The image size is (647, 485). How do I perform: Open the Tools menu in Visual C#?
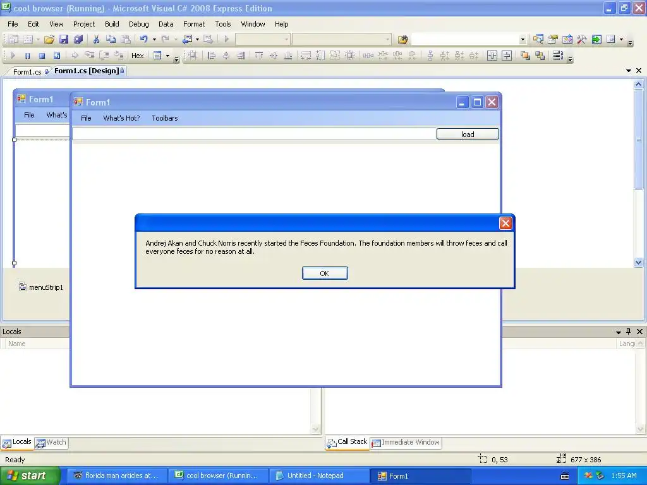point(223,24)
